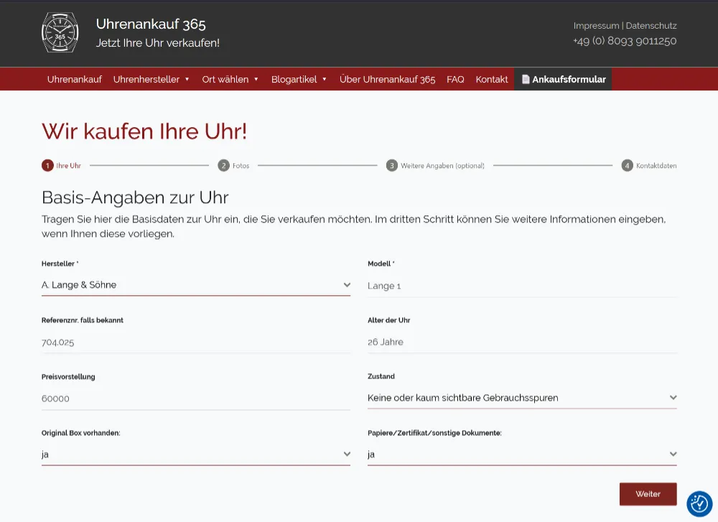
Task: Click the Referenznr. input field
Action: tap(195, 342)
